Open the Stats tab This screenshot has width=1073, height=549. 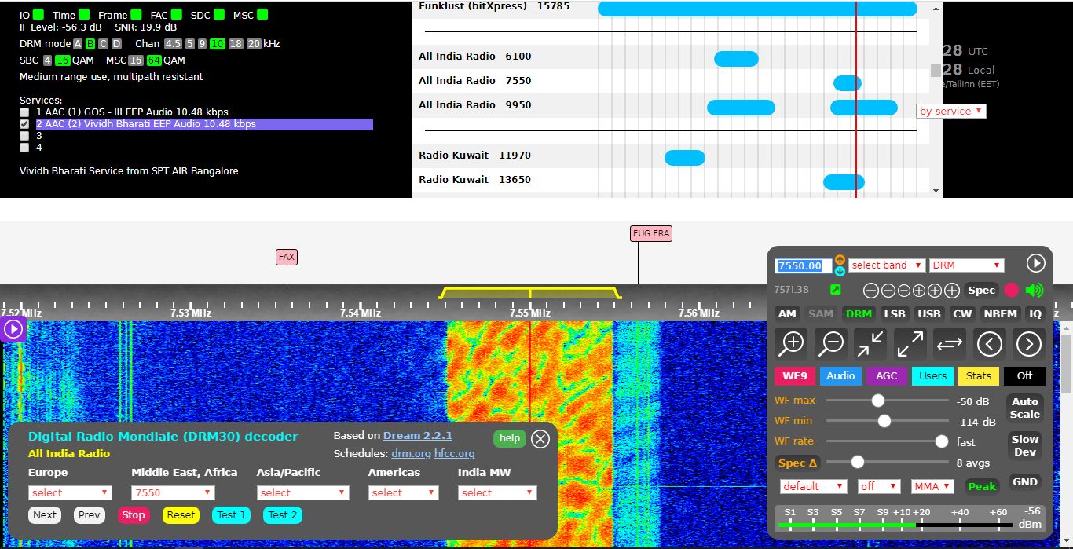pos(979,375)
